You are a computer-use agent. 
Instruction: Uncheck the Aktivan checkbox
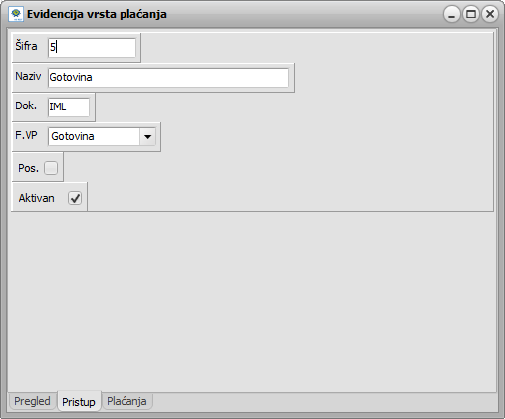pyautogui.click(x=75, y=198)
